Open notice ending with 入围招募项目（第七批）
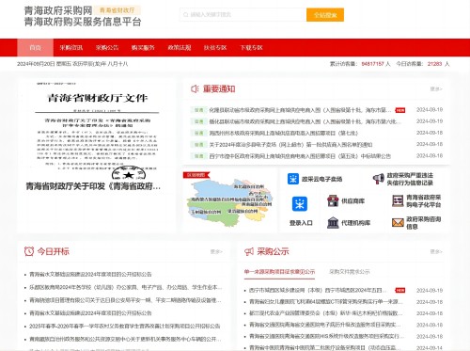The image size is (470, 351). click(x=283, y=133)
